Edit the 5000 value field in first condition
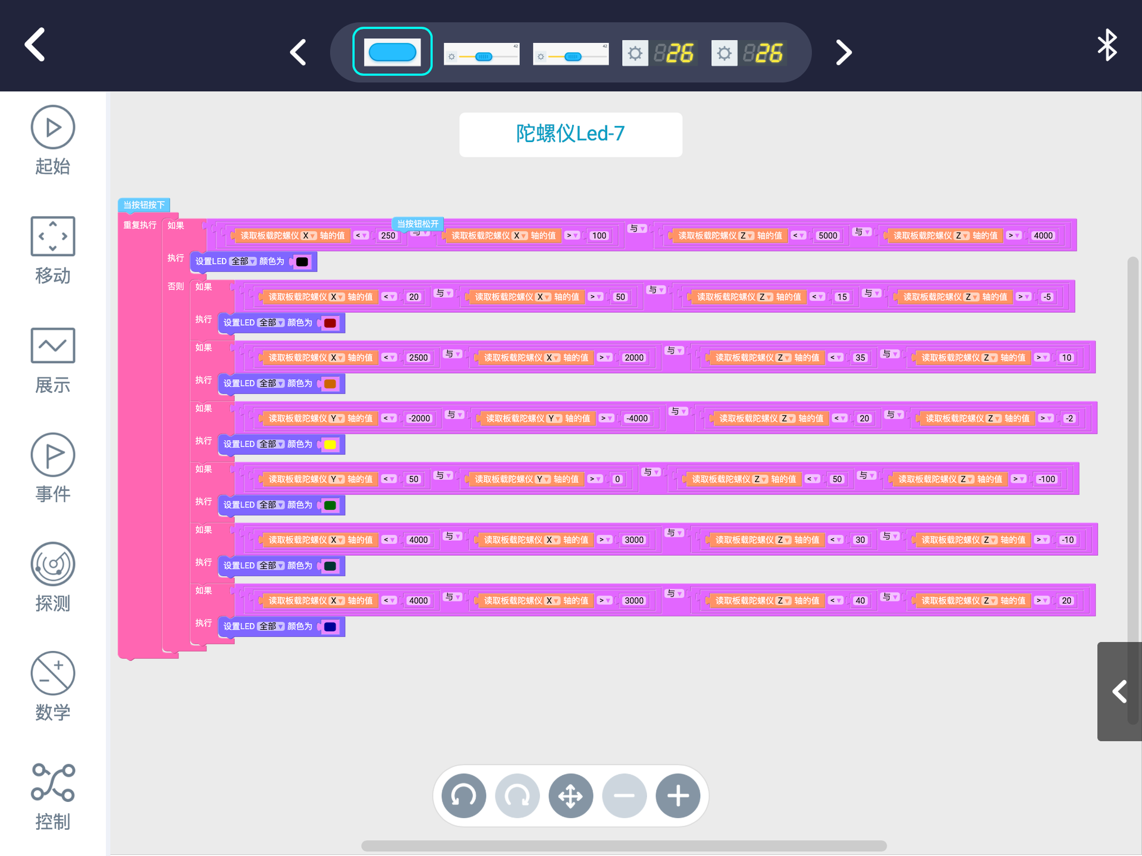 pos(827,236)
